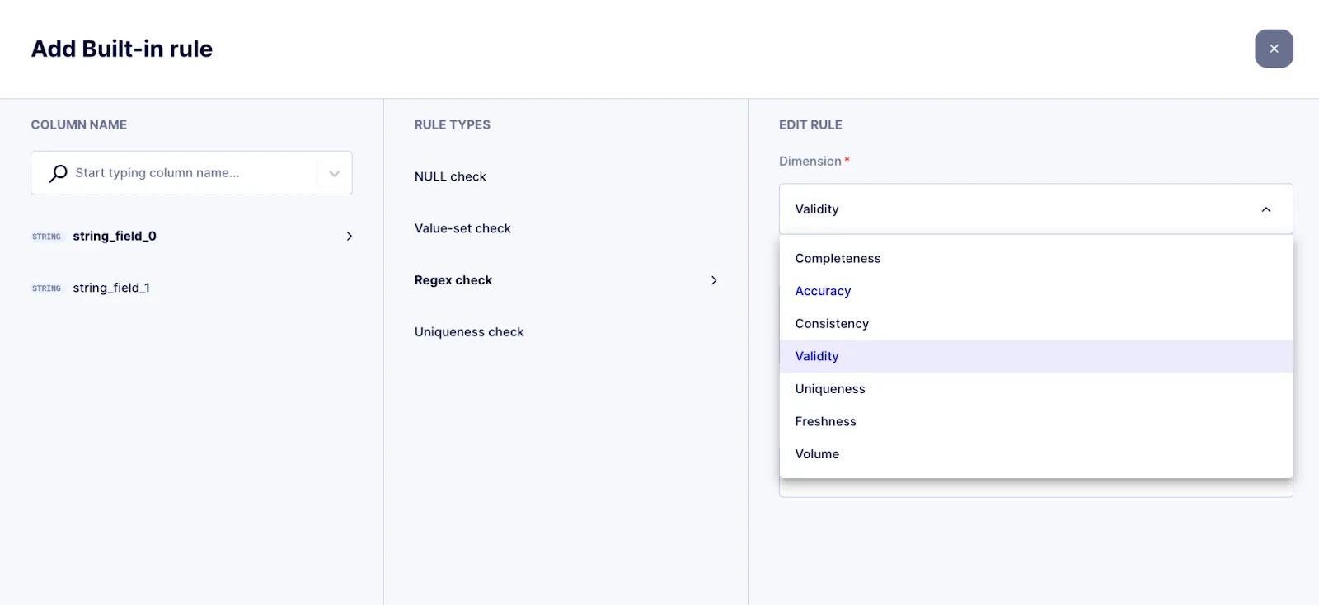Screen dimensions: 1319x605
Task: Choose the Value-set check rule type
Action: tap(462, 228)
